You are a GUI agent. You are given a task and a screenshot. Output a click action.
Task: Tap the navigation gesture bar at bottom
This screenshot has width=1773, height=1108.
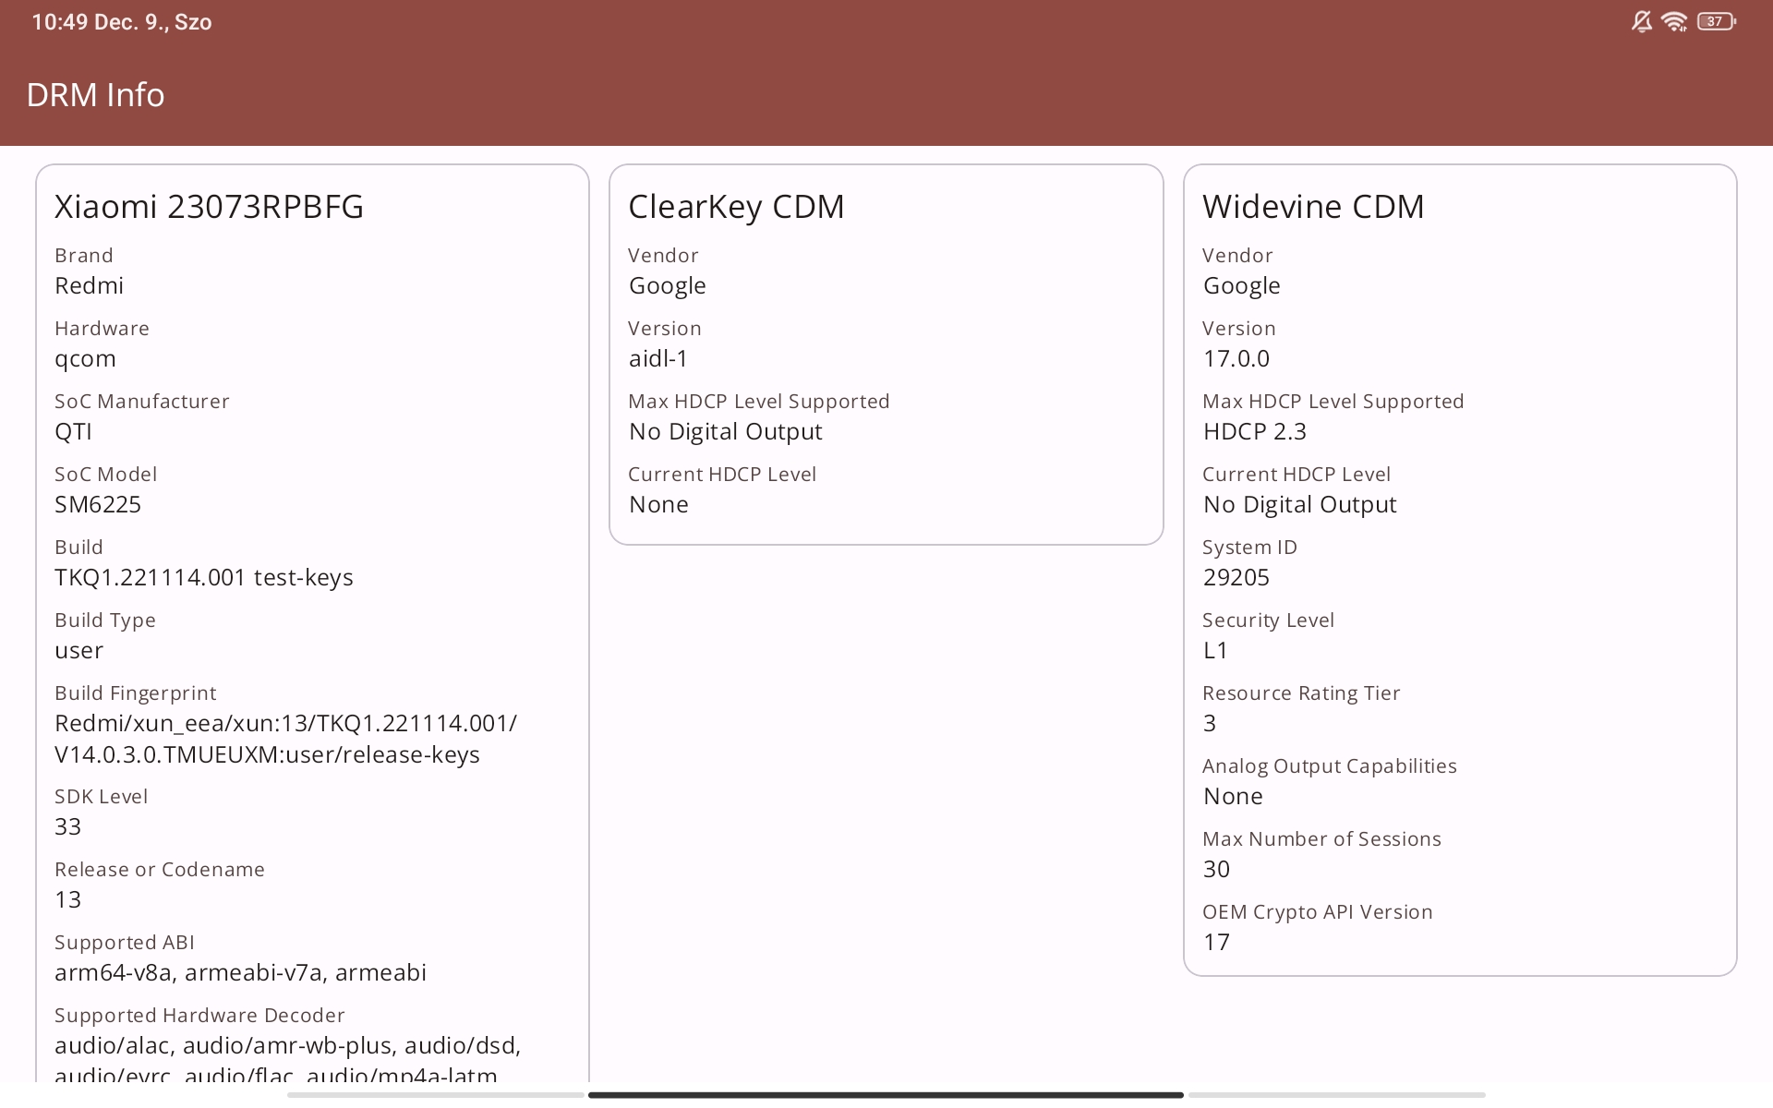coord(886,1095)
